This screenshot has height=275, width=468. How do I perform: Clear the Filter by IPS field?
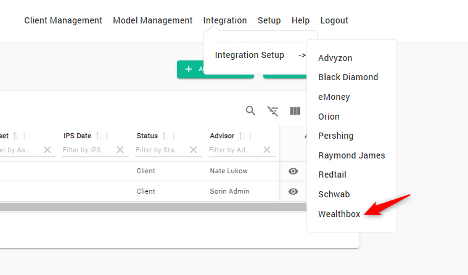[x=120, y=150]
